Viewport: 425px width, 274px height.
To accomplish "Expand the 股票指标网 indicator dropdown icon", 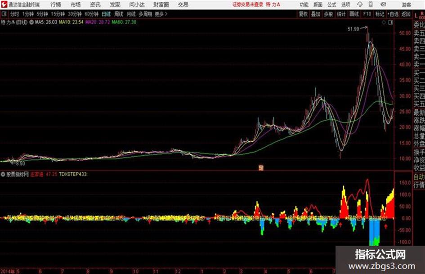I will point(3,175).
